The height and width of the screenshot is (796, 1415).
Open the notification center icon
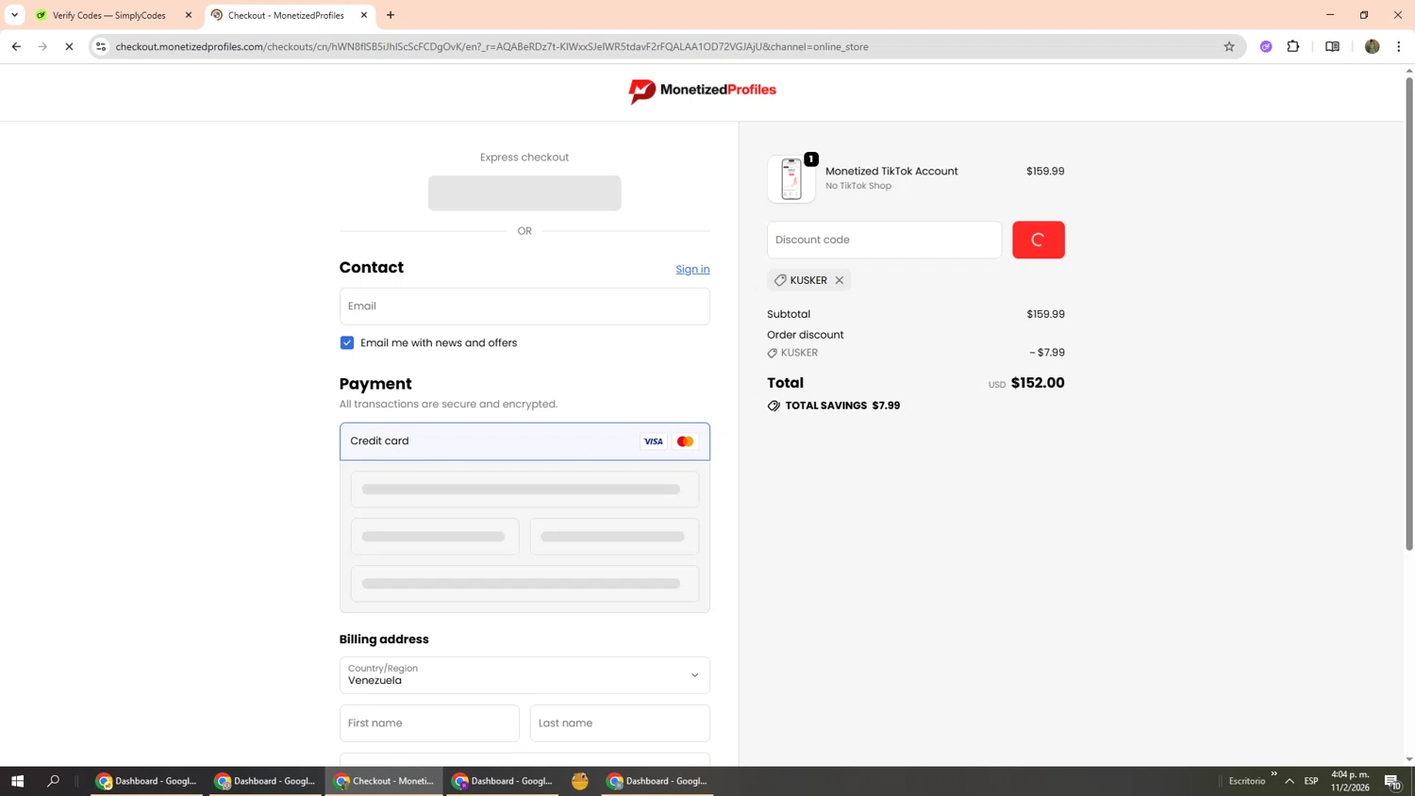tap(1392, 781)
